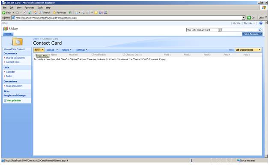Click the My Site link
The width and height of the screenshot is (269, 165).
pyautogui.click(x=236, y=23)
